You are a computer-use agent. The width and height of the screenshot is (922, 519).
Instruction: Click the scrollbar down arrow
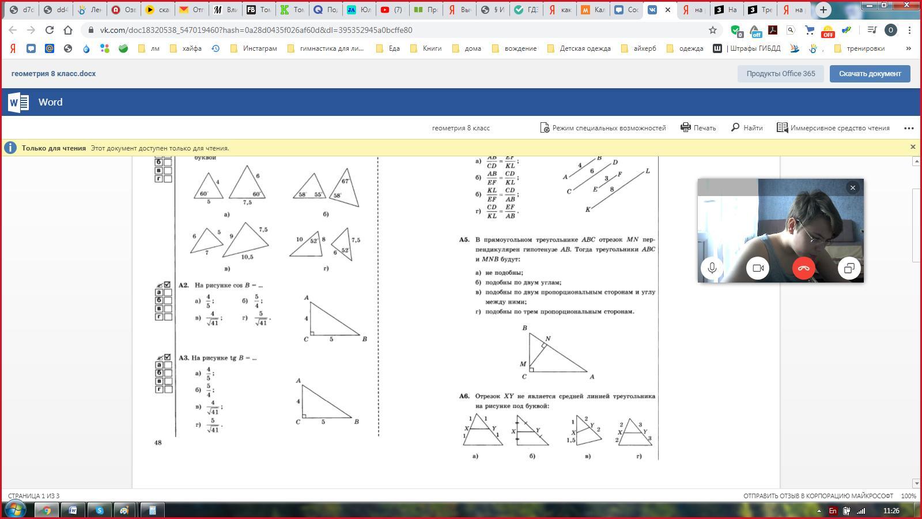point(916,483)
